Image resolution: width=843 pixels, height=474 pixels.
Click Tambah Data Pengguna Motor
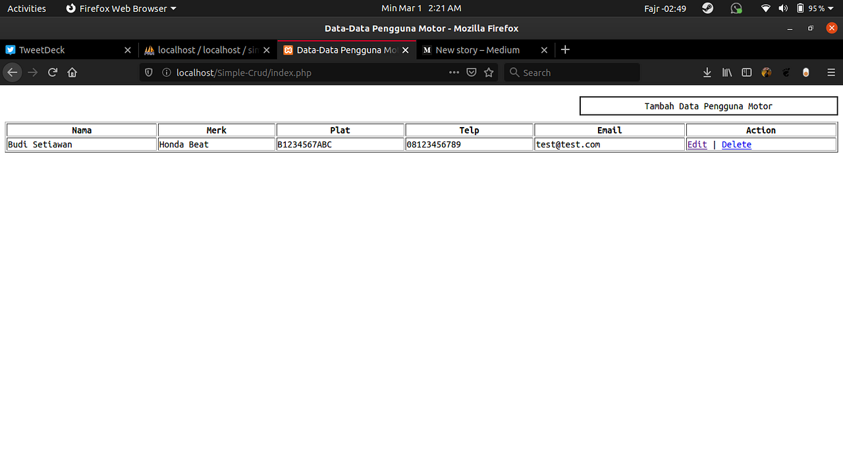(708, 105)
